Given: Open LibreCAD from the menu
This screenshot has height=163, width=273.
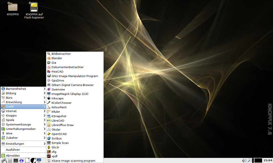Looking at the screenshot, I should click(x=75, y=121).
